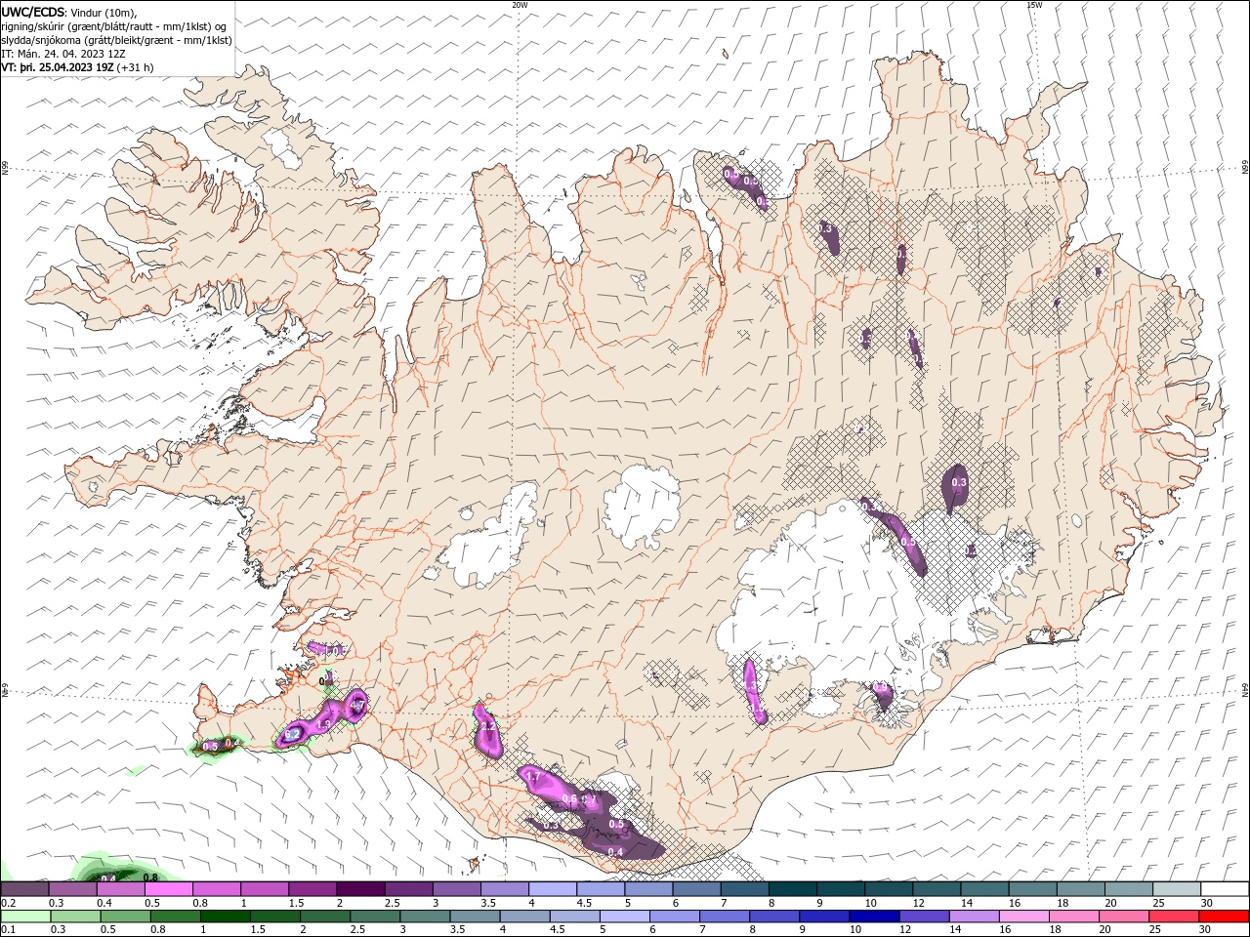Pick the bottom-row violet swatch for 12–14
Image resolution: width=1250 pixels, height=937 pixels.
coord(925,917)
